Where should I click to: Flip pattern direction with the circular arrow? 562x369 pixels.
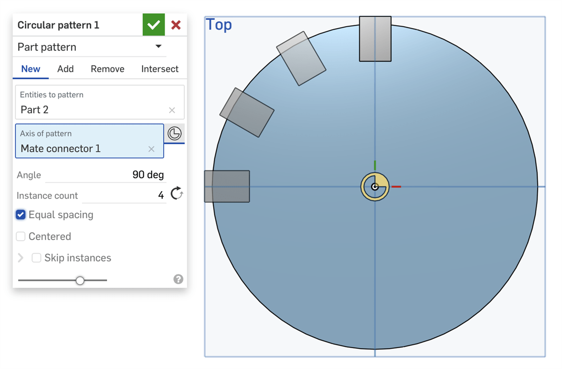click(177, 194)
